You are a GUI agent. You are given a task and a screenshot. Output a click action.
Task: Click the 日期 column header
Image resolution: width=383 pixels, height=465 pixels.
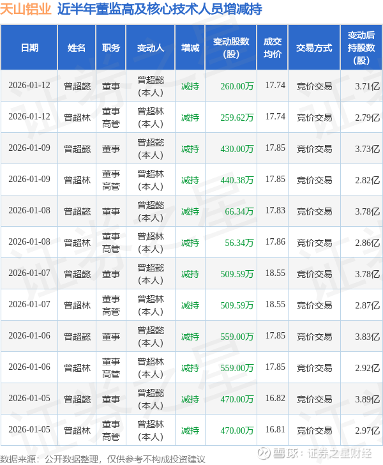[x=29, y=47]
